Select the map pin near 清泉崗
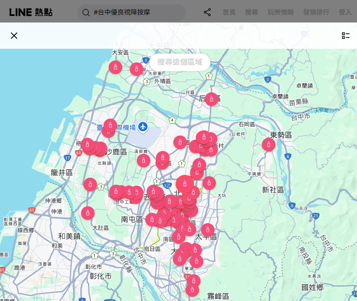Image resolution: width=357 pixels, height=301 pixels. pyautogui.click(x=143, y=160)
